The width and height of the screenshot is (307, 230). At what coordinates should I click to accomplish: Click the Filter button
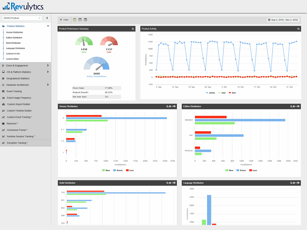64,20
